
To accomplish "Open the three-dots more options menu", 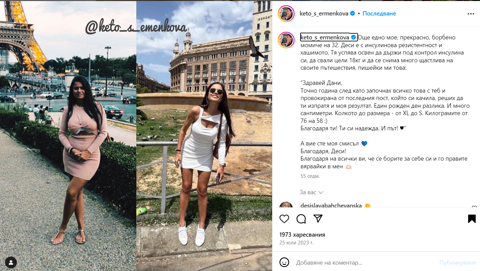I will pos(471,14).
